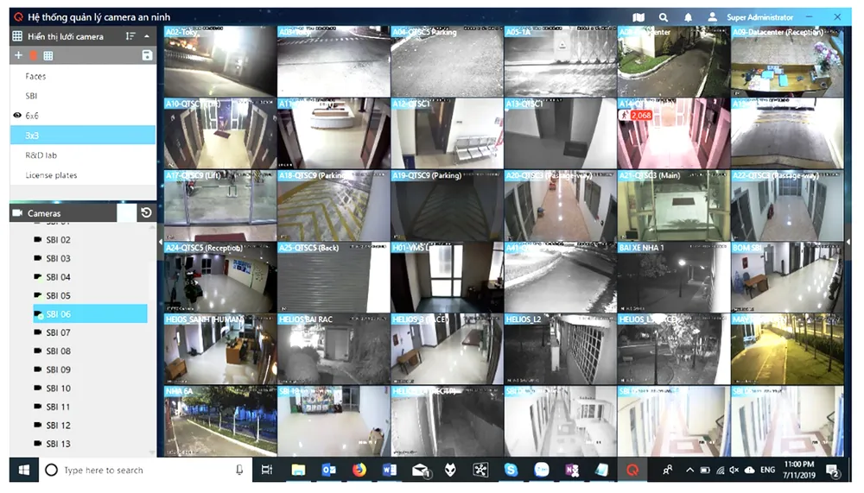Open Word from the taskbar

coord(390,470)
